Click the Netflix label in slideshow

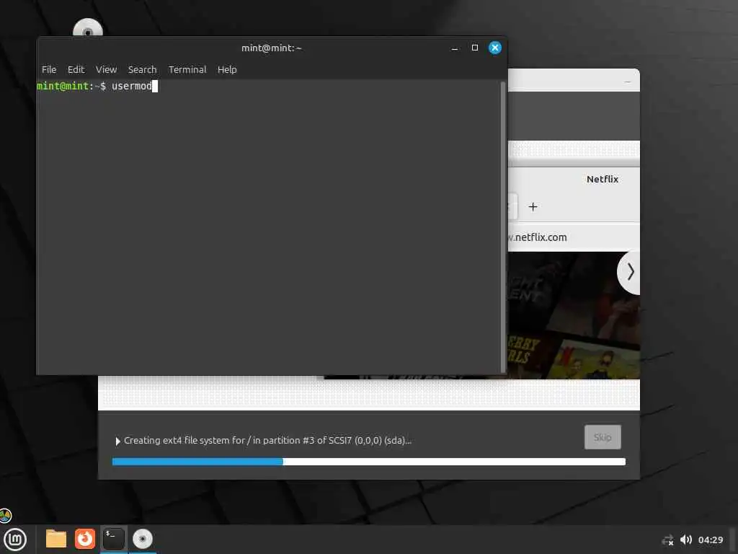[602, 179]
